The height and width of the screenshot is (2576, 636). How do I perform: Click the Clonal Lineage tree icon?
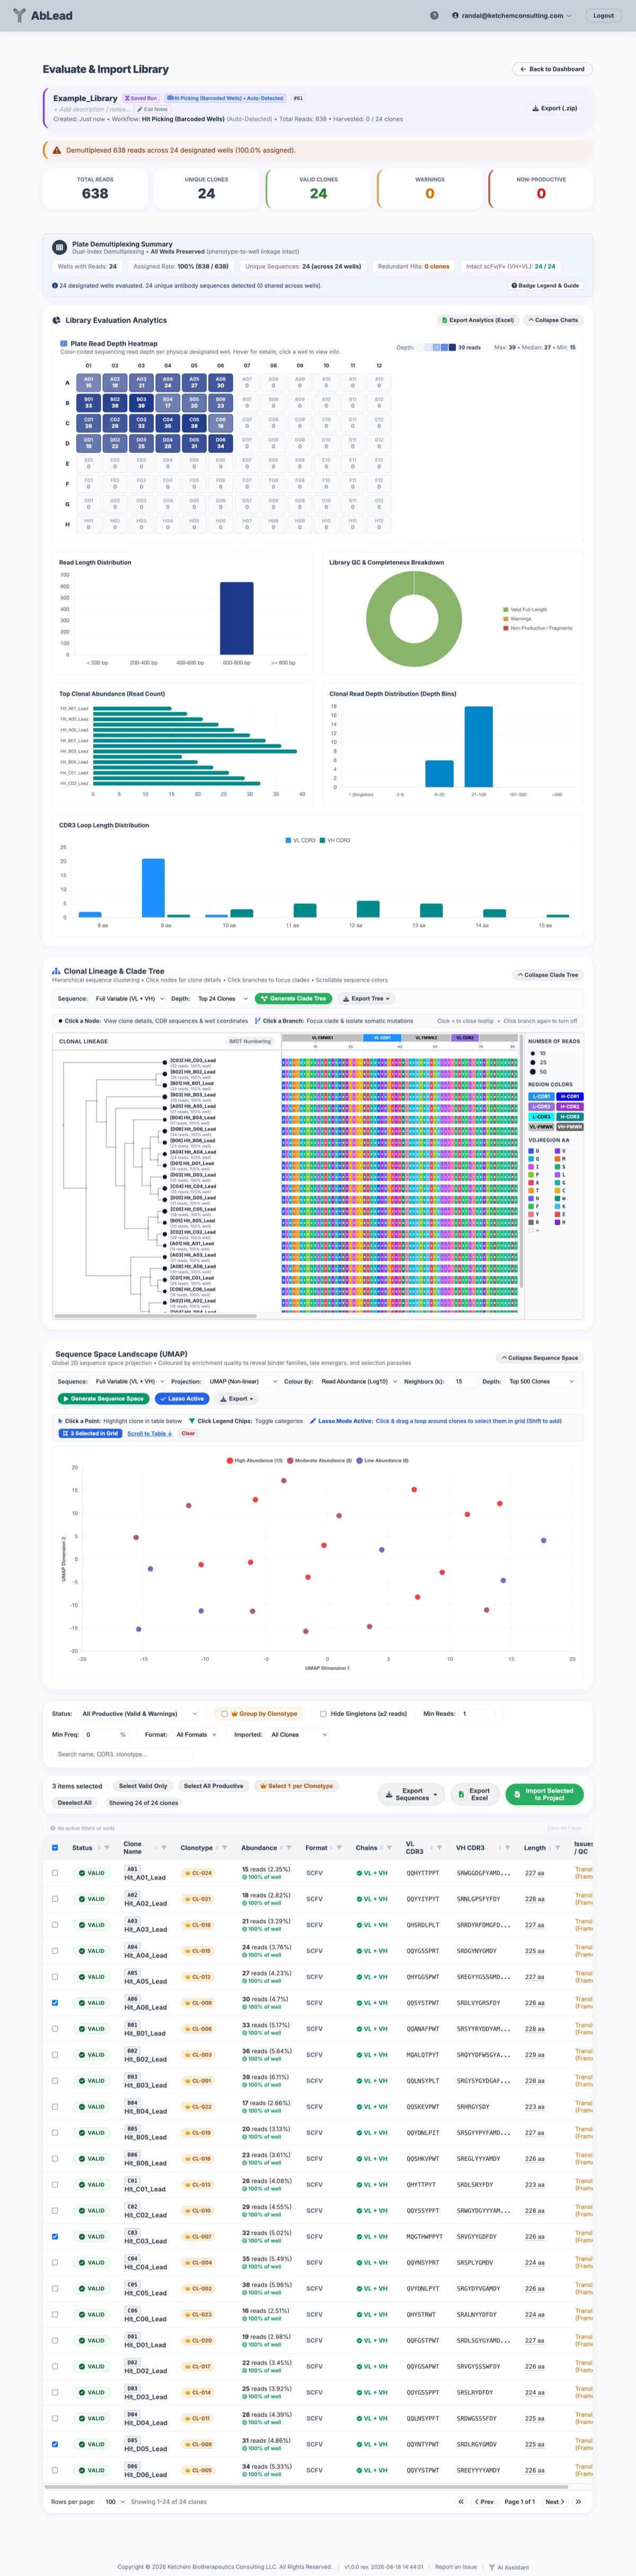coord(56,970)
